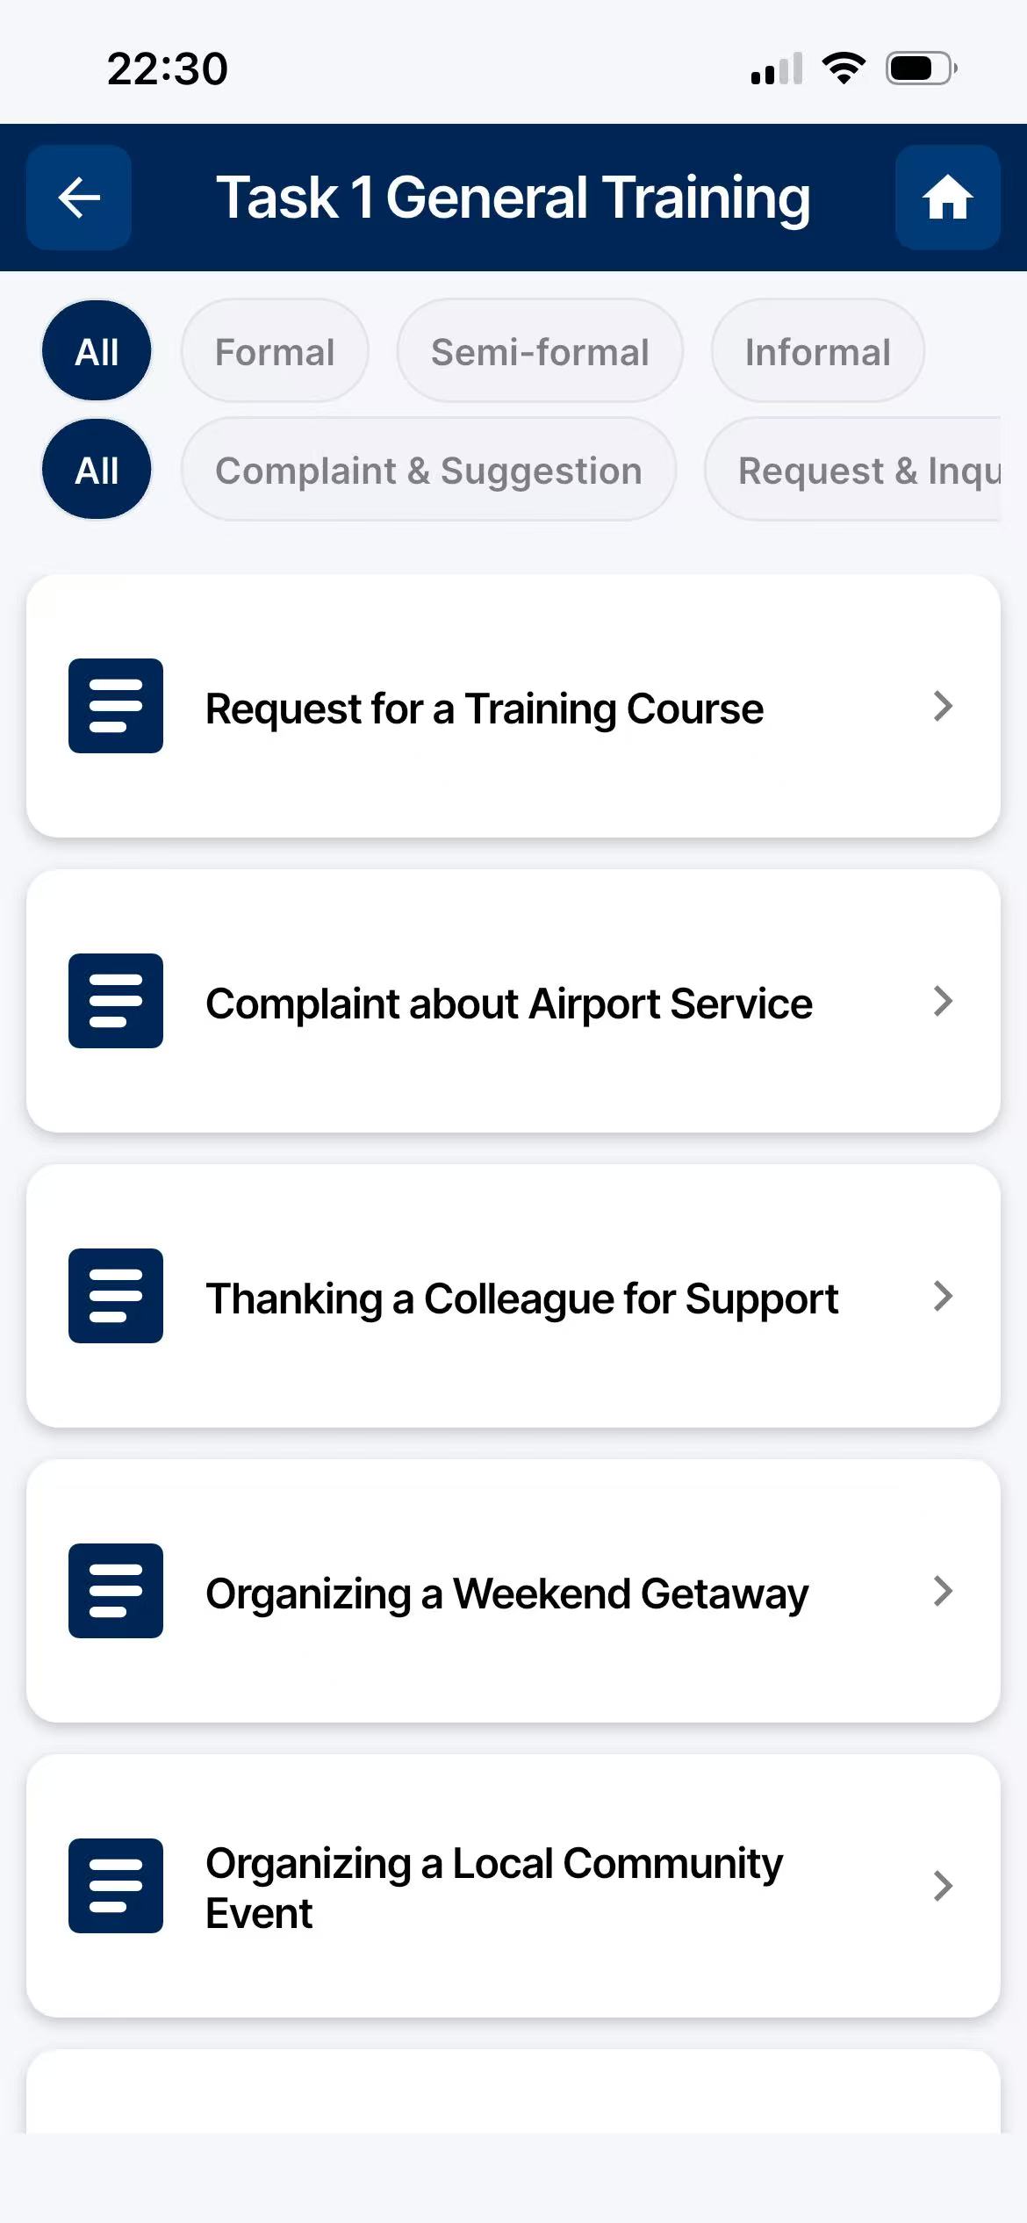Go to the home screen icon
Screen dimensions: 1027x2223
pos(947,198)
